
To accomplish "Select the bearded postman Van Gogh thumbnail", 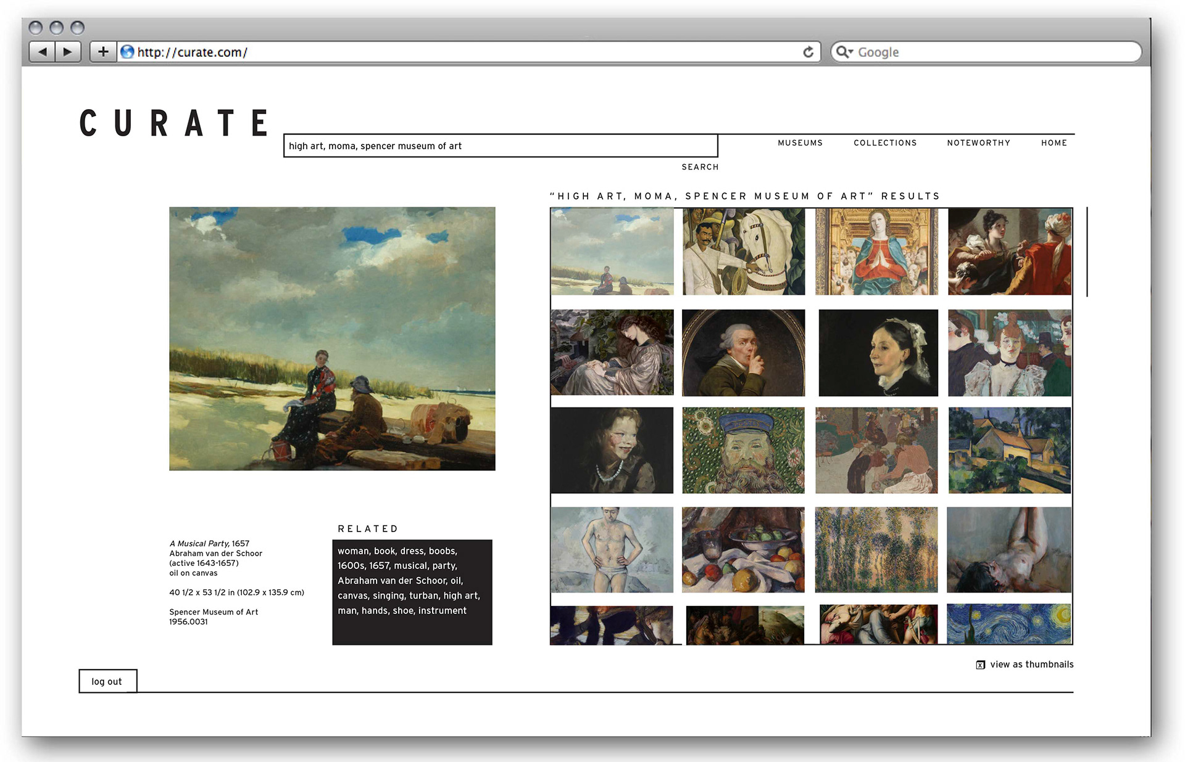I will click(744, 450).
